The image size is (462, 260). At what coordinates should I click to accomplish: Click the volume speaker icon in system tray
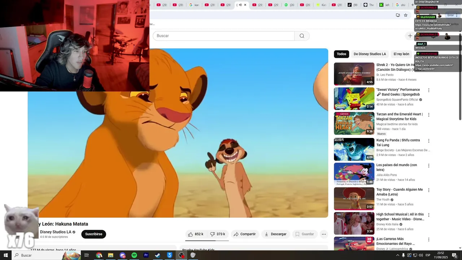(421, 255)
